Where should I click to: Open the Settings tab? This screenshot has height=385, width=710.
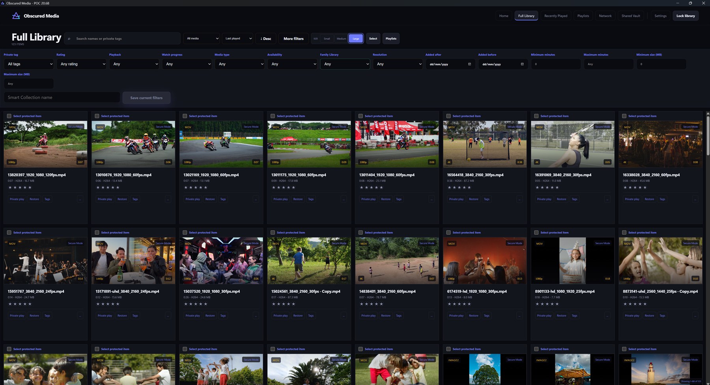coord(660,16)
